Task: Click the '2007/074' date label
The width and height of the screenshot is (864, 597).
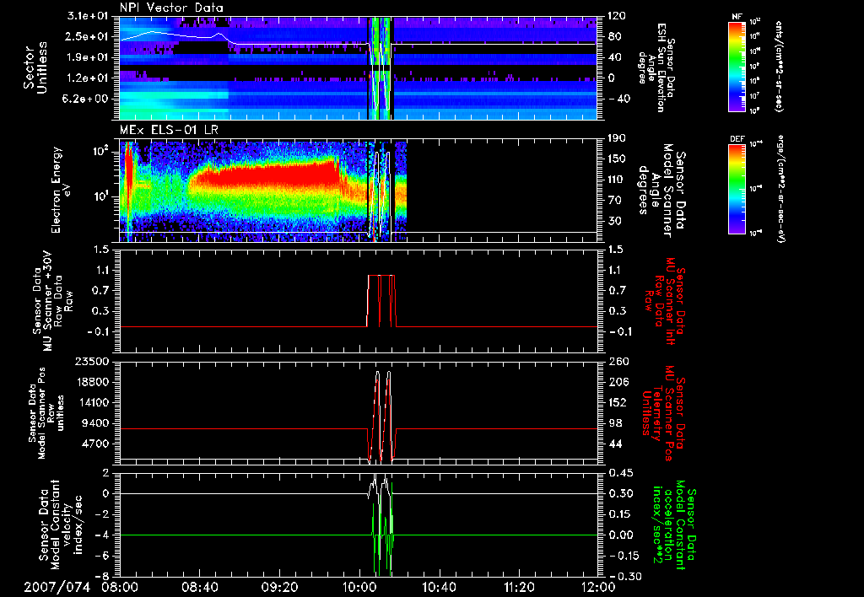Action: (57, 588)
